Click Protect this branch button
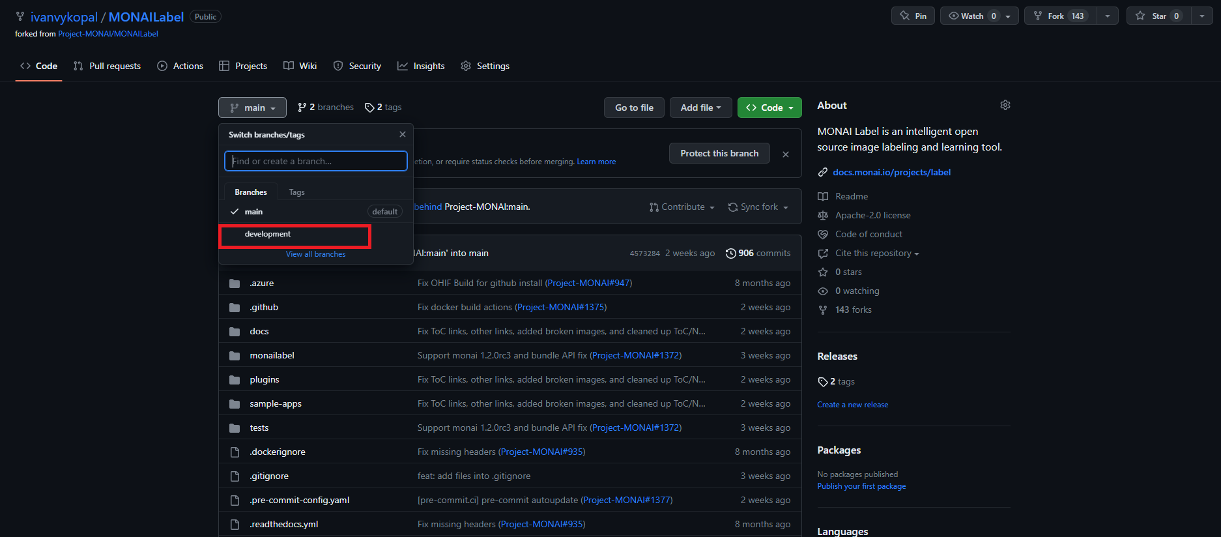Screen dimensions: 1221x537 (719, 153)
